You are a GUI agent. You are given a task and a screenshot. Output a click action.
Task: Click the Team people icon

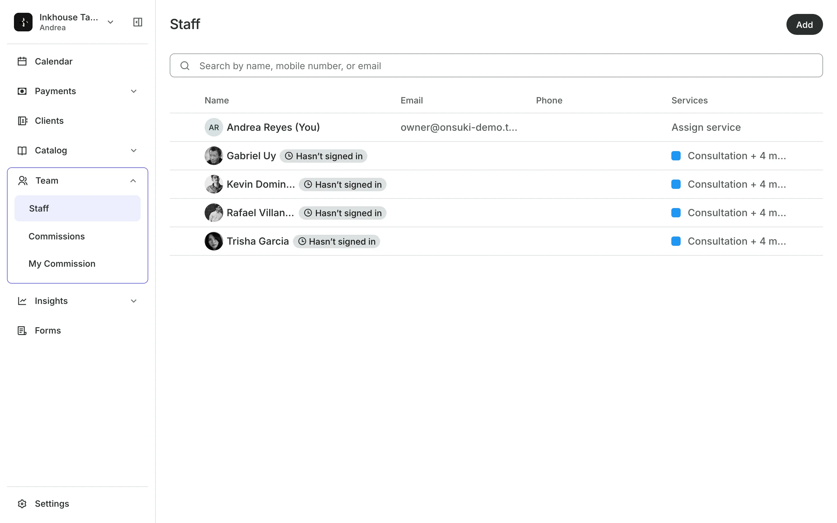(23, 180)
